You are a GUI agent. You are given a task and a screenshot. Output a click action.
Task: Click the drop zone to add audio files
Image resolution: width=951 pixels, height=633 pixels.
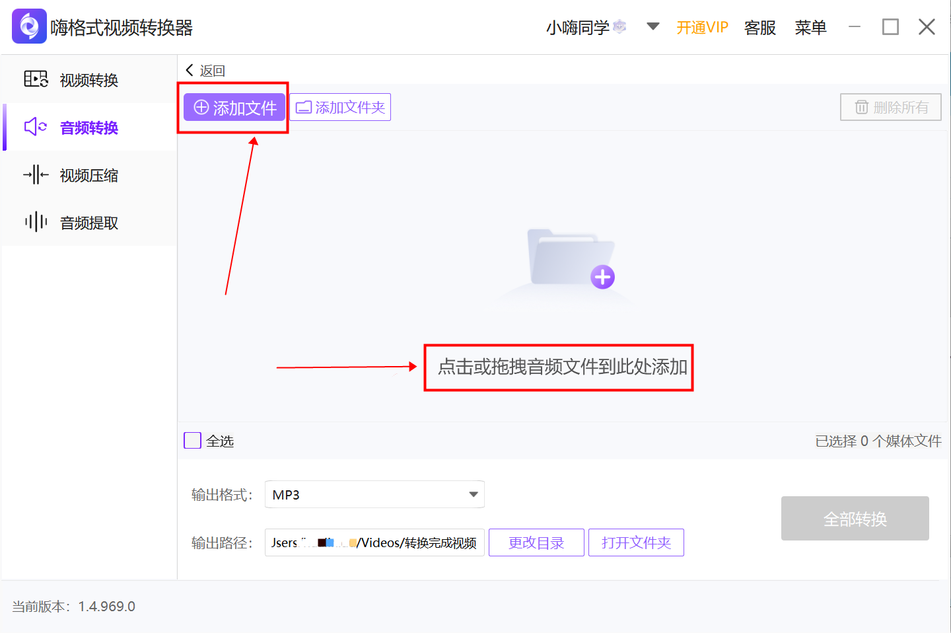point(559,369)
